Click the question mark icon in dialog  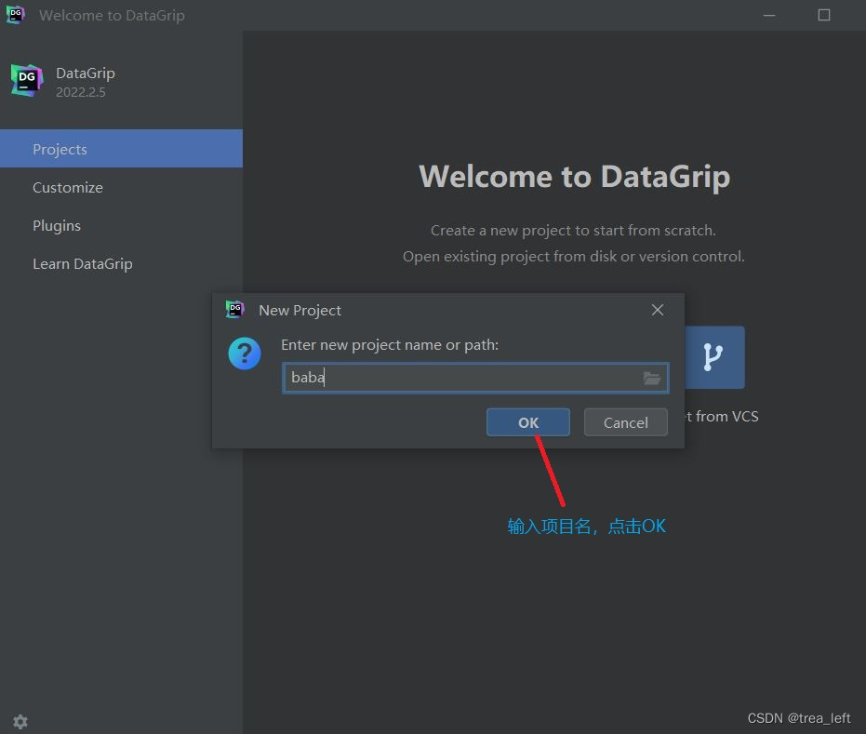click(244, 354)
